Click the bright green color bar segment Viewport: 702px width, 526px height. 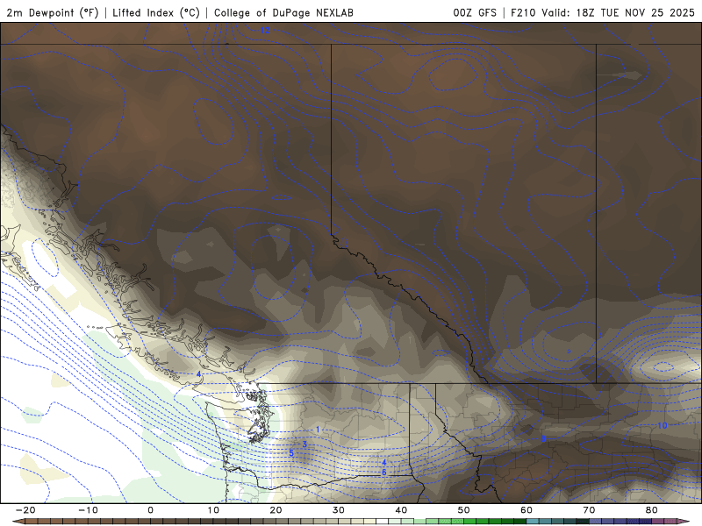(x=470, y=522)
